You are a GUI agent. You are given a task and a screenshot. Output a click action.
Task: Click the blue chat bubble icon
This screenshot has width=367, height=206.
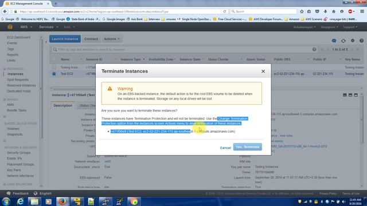pos(334,41)
